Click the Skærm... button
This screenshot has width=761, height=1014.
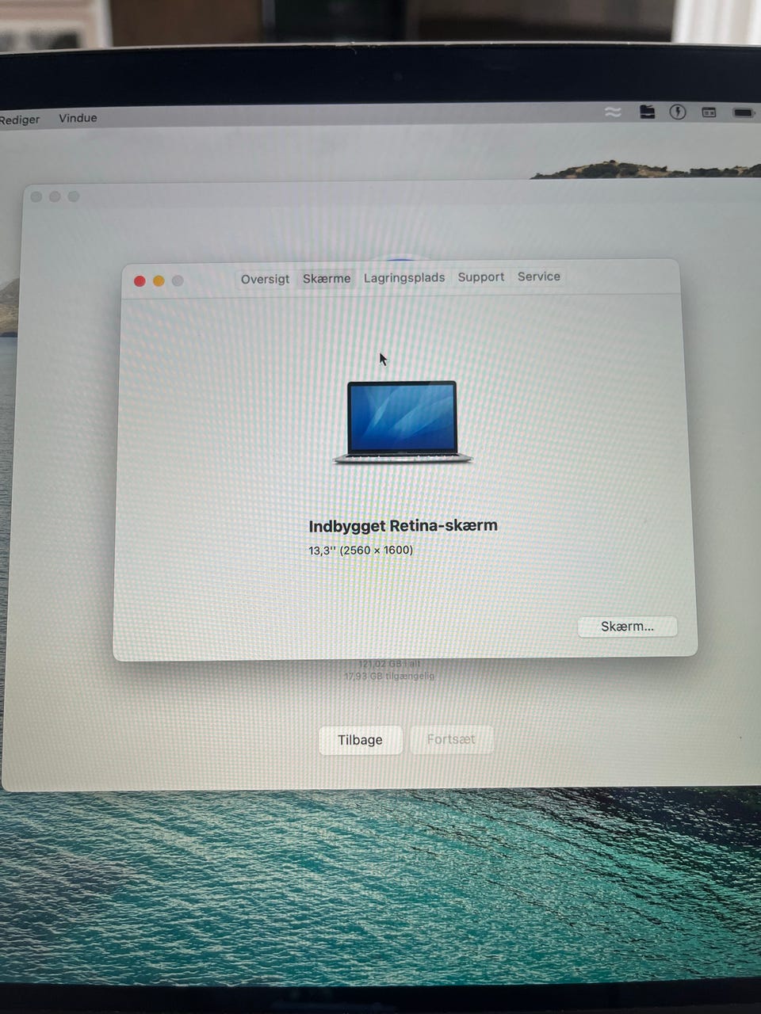click(627, 627)
